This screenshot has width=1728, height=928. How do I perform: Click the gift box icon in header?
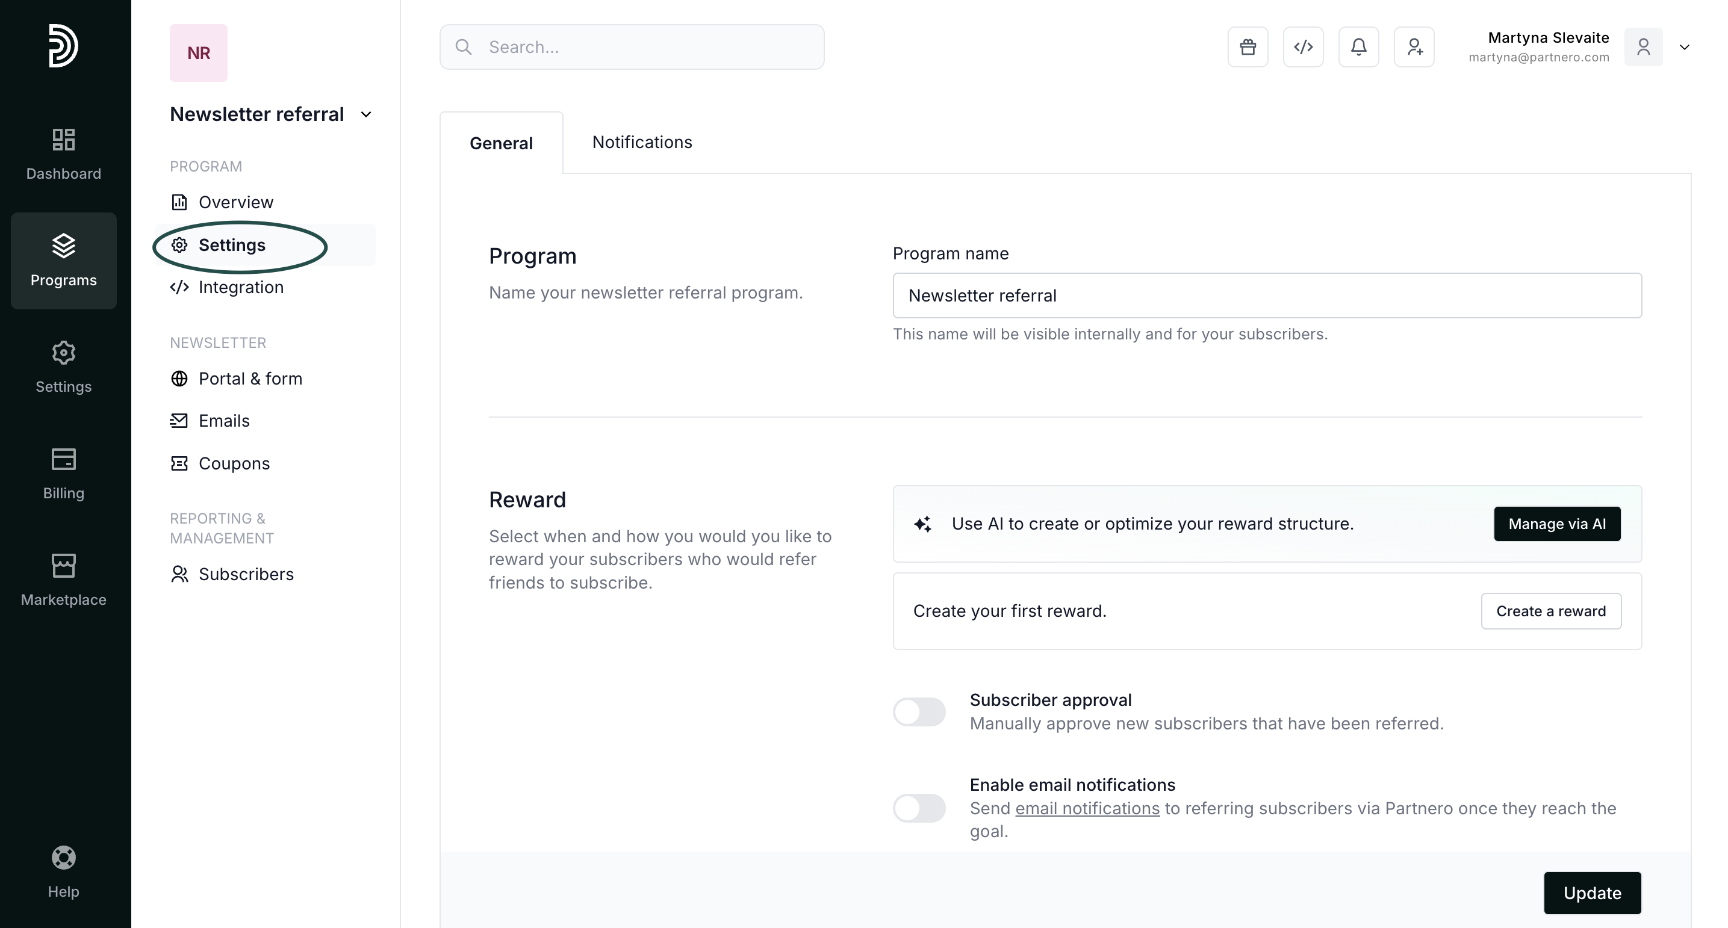[1248, 47]
